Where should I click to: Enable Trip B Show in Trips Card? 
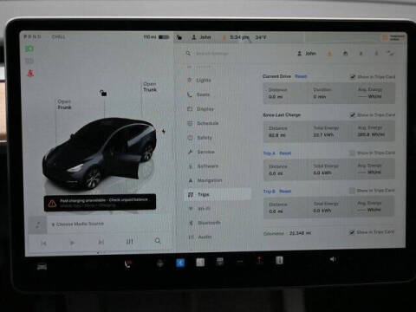[352, 191]
